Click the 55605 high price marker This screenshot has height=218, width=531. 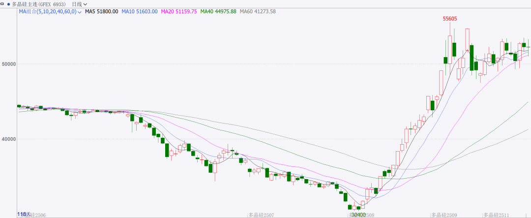pyautogui.click(x=449, y=19)
